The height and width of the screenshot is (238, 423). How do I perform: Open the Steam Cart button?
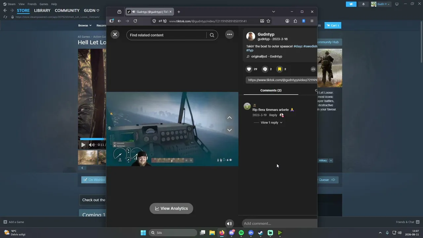click(333, 25)
